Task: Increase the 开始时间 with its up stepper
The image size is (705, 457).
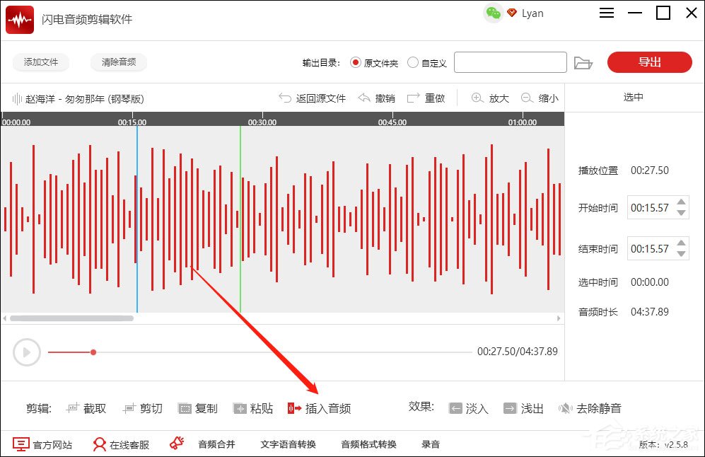Action: pos(681,203)
